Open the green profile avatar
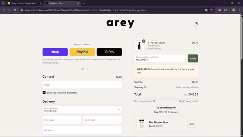This screenshot has width=243, height=137. (x=234, y=10)
